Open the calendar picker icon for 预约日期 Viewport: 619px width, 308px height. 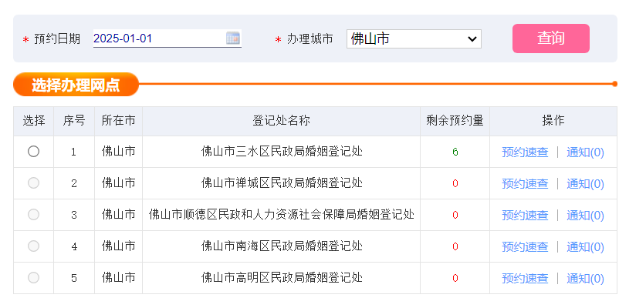click(x=232, y=38)
